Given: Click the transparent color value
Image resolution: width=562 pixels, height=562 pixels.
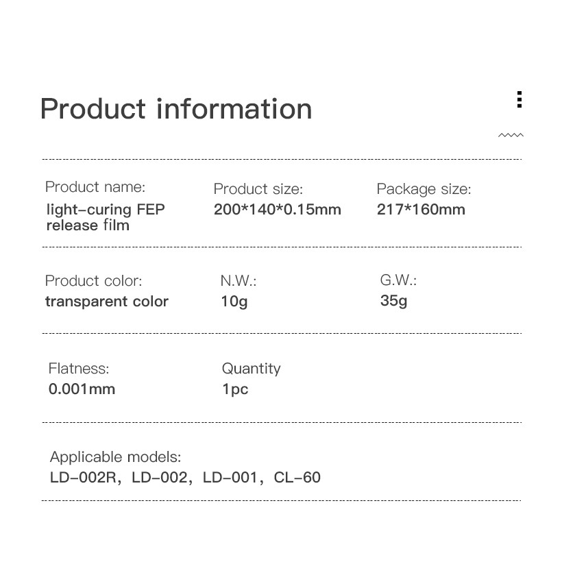Looking at the screenshot, I should 107,302.
